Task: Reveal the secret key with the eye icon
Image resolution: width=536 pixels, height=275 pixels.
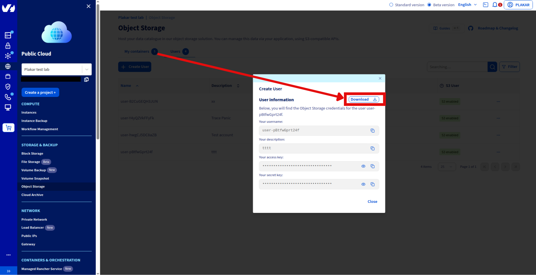Action: coord(363,184)
